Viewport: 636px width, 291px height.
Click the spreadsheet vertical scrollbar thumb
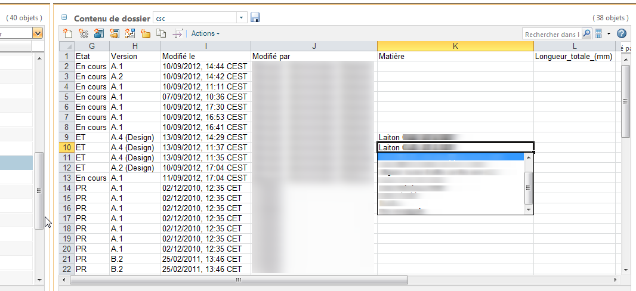(x=625, y=101)
